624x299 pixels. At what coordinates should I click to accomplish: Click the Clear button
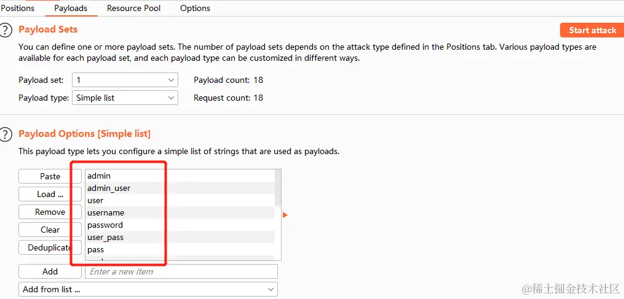[50, 230]
